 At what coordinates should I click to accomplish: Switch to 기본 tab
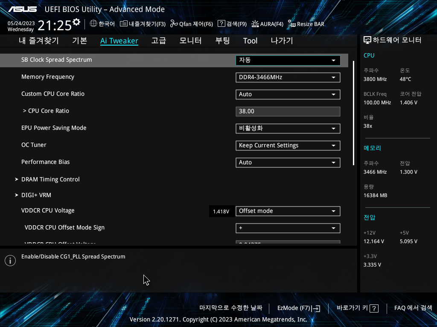(x=80, y=40)
